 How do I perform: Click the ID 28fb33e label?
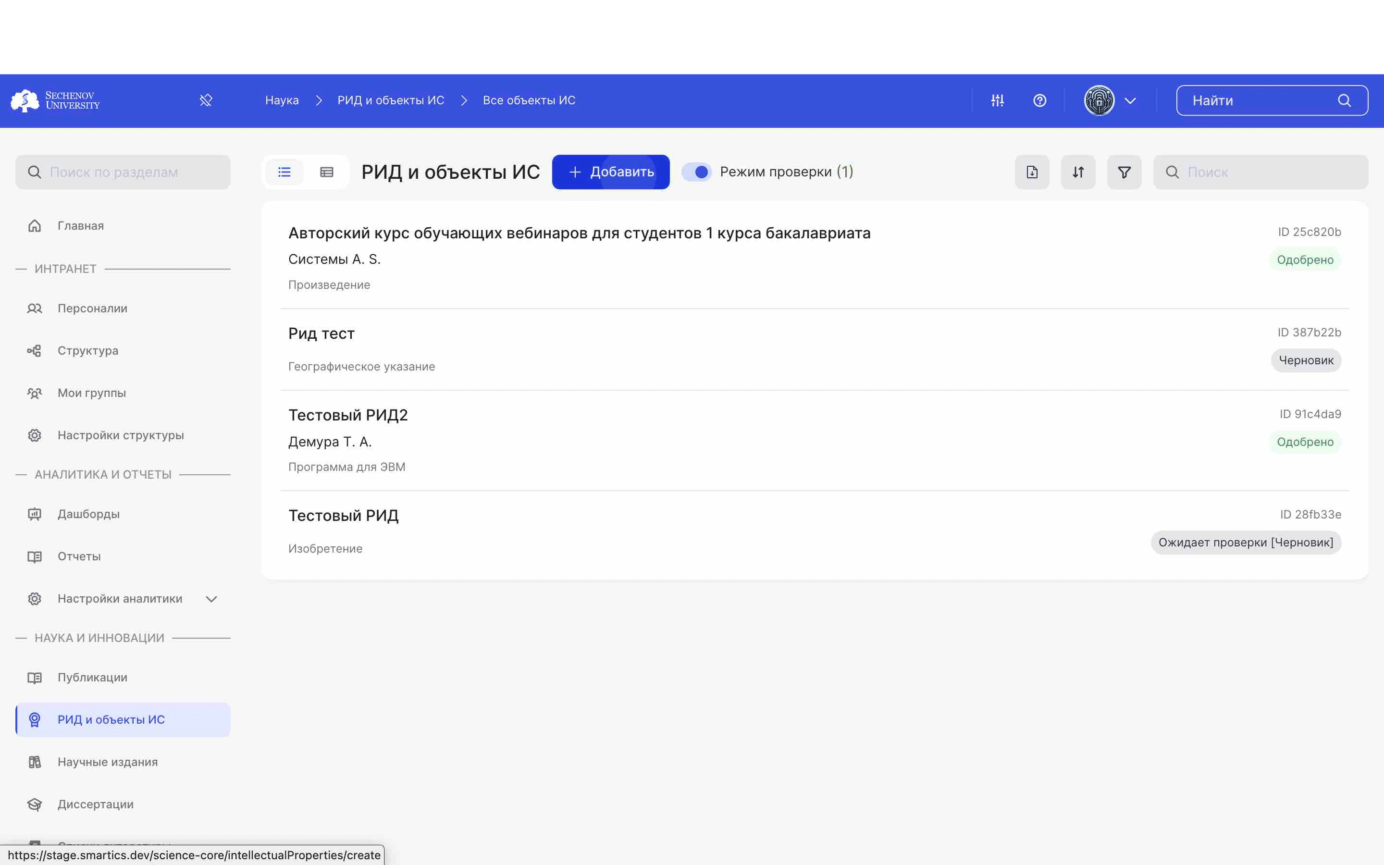coord(1310,514)
